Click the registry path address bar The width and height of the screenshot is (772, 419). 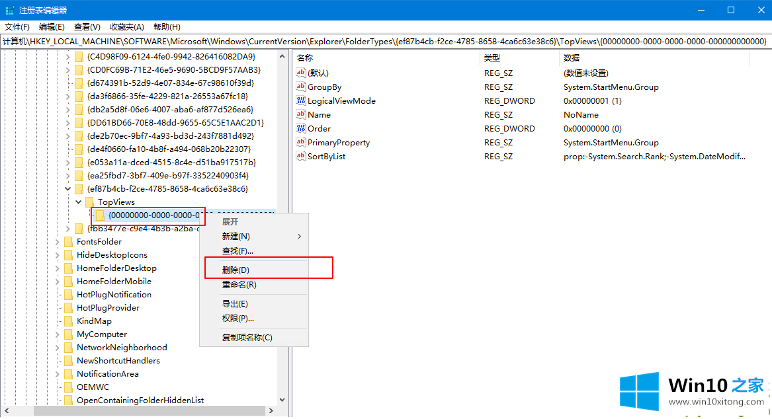click(x=385, y=41)
